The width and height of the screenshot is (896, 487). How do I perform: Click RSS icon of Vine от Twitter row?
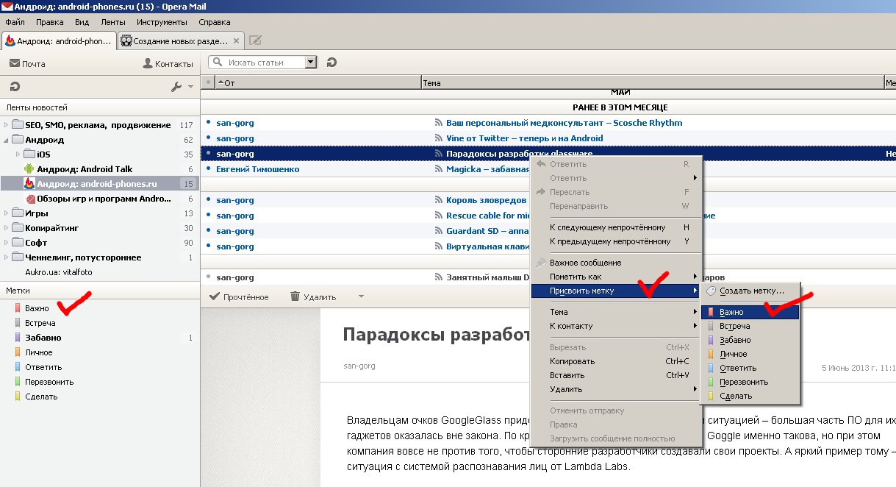tap(440, 138)
